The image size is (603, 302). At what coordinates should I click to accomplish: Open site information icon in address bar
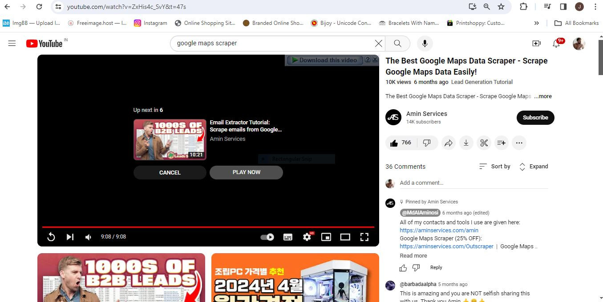point(58,7)
